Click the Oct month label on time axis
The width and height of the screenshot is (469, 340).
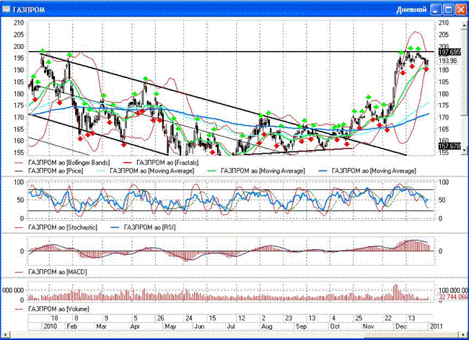coord(335,326)
